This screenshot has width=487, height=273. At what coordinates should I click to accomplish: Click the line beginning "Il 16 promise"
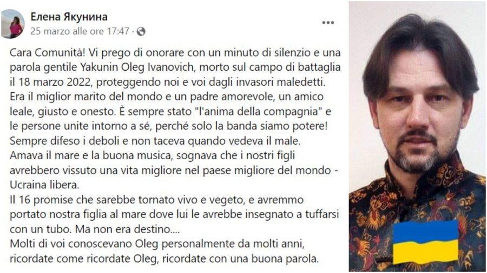coord(156,200)
